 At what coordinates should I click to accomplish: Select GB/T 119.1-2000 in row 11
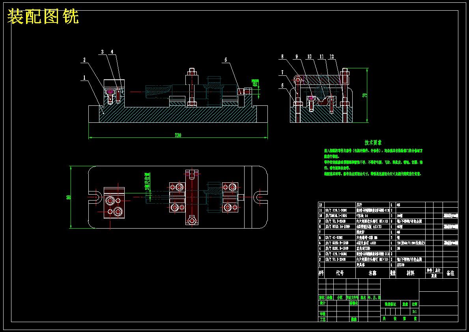tap(336, 210)
